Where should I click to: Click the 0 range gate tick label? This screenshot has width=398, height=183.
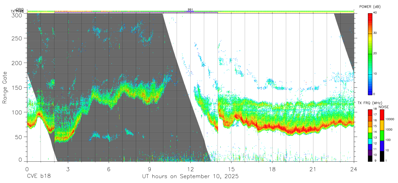20,159
